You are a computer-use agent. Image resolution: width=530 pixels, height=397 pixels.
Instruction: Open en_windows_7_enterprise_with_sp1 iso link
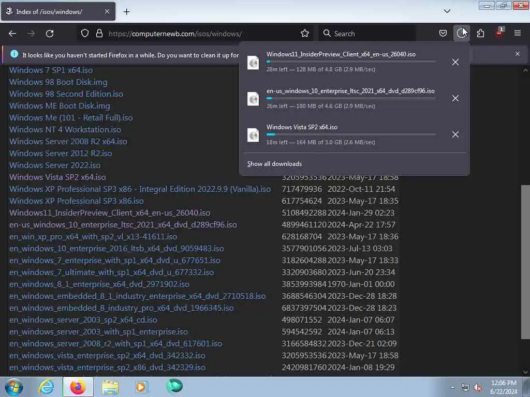click(x=114, y=261)
